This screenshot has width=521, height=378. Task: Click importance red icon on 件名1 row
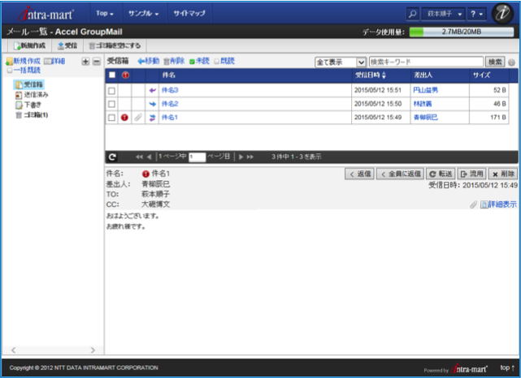[x=124, y=118]
